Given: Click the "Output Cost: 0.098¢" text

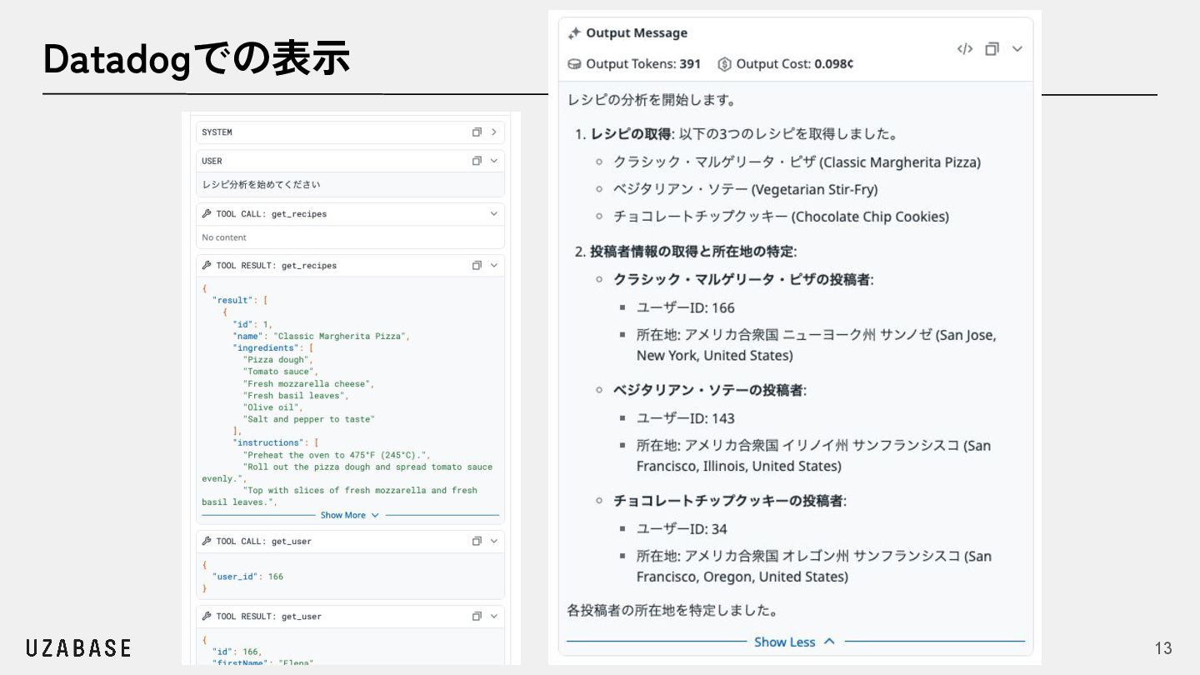Looking at the screenshot, I should tap(795, 64).
